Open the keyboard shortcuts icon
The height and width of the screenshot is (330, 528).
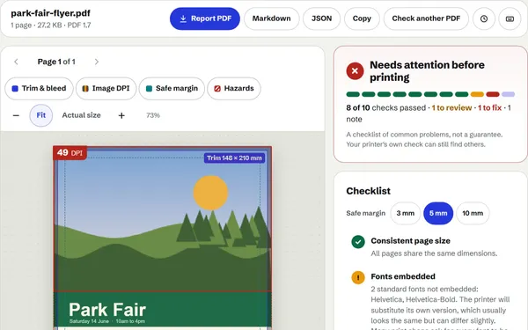coord(510,18)
